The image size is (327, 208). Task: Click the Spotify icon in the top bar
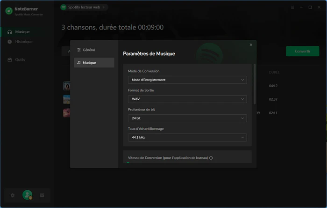click(x=64, y=7)
